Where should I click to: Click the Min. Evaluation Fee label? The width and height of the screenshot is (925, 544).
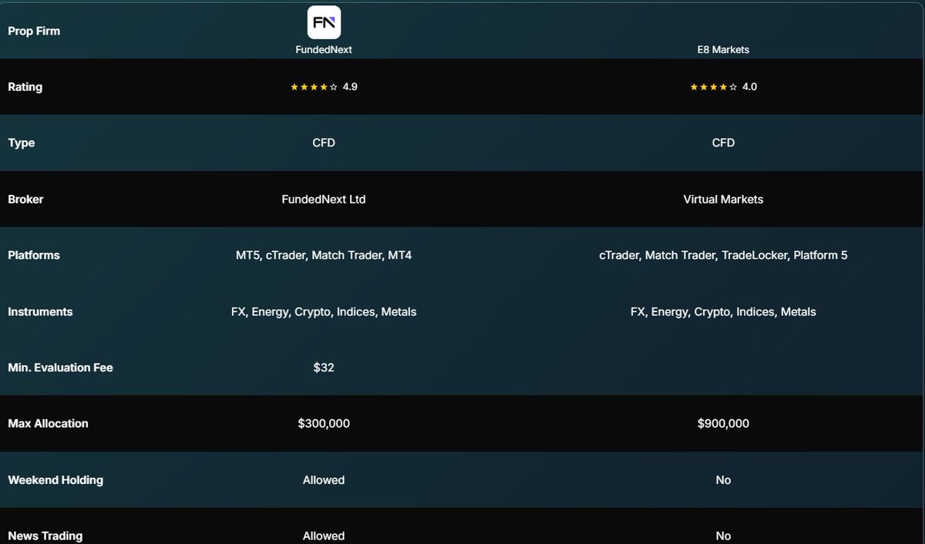point(60,368)
